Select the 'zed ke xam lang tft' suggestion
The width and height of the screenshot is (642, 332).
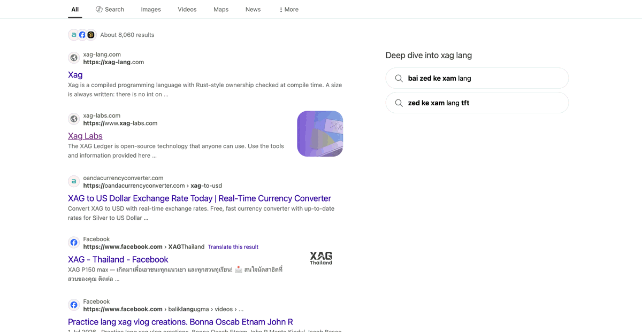(x=477, y=103)
